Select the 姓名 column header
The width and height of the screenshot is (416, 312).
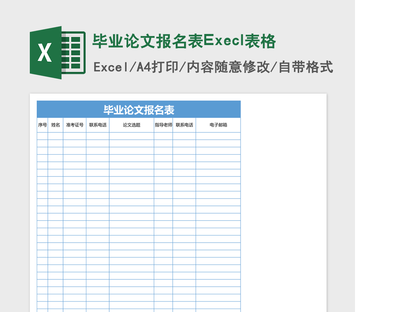click(x=55, y=125)
